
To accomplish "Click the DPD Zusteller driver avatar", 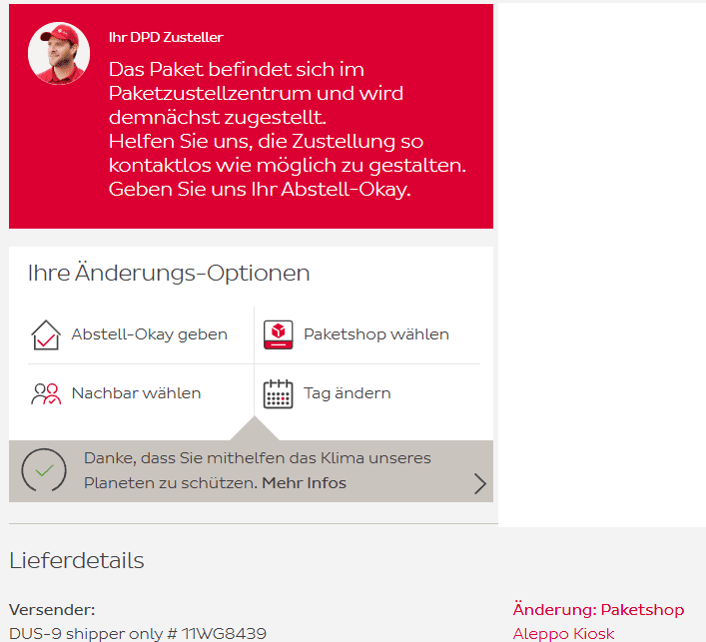I will point(59,53).
